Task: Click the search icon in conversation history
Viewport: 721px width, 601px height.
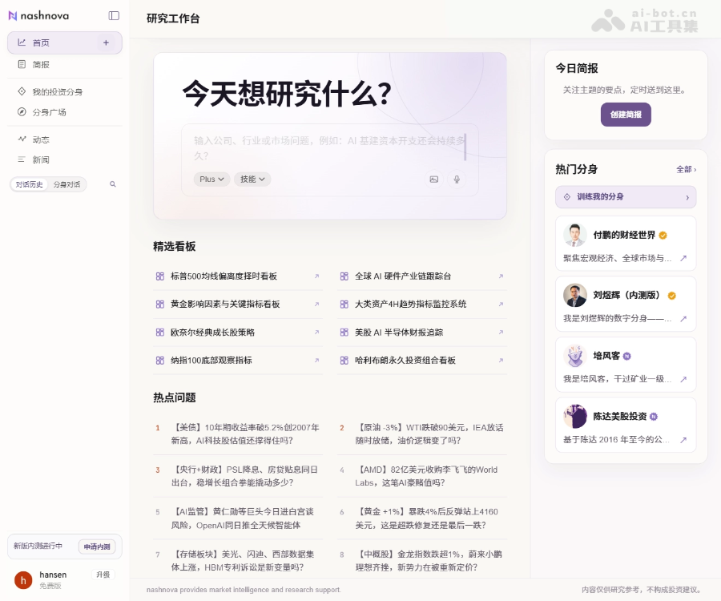Action: pyautogui.click(x=113, y=184)
